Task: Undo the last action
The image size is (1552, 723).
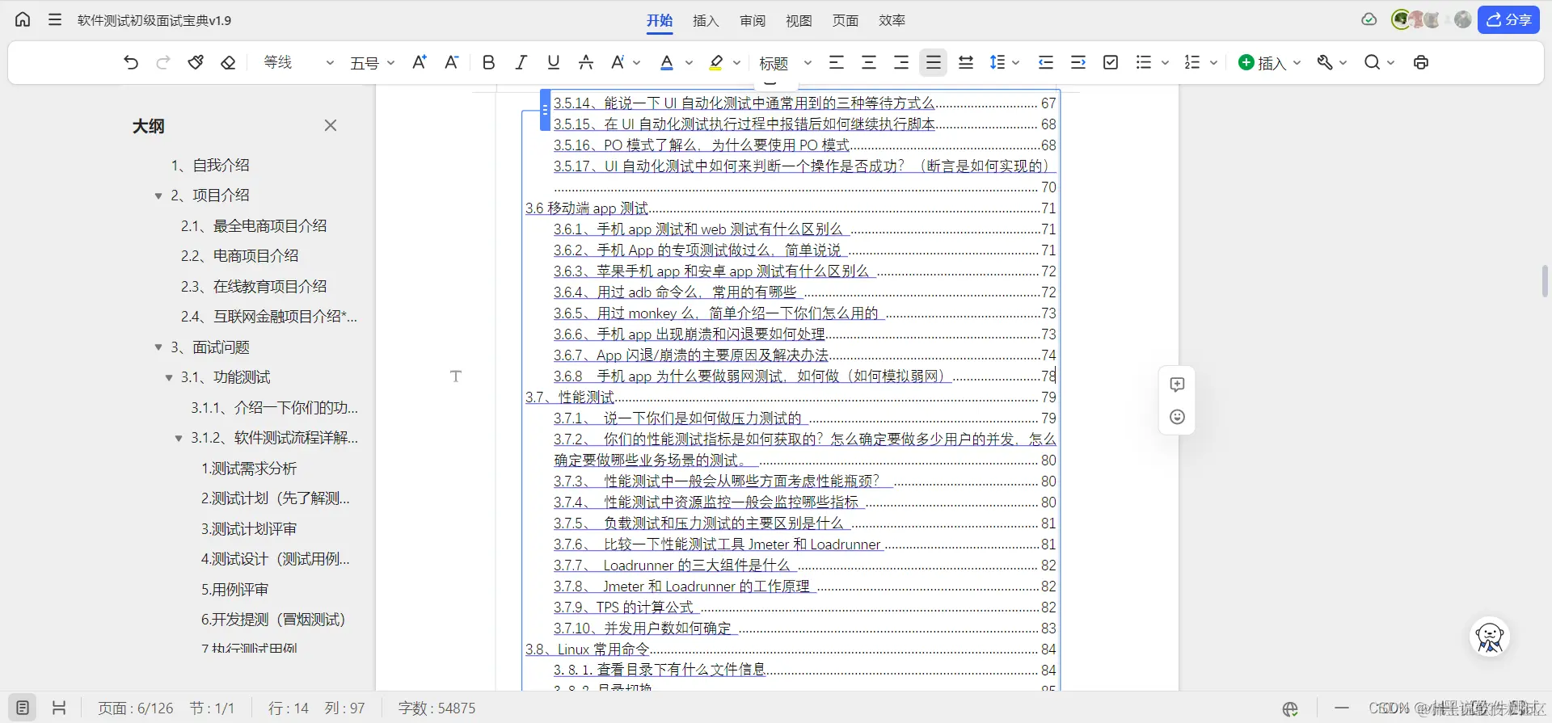Action: coord(131,62)
